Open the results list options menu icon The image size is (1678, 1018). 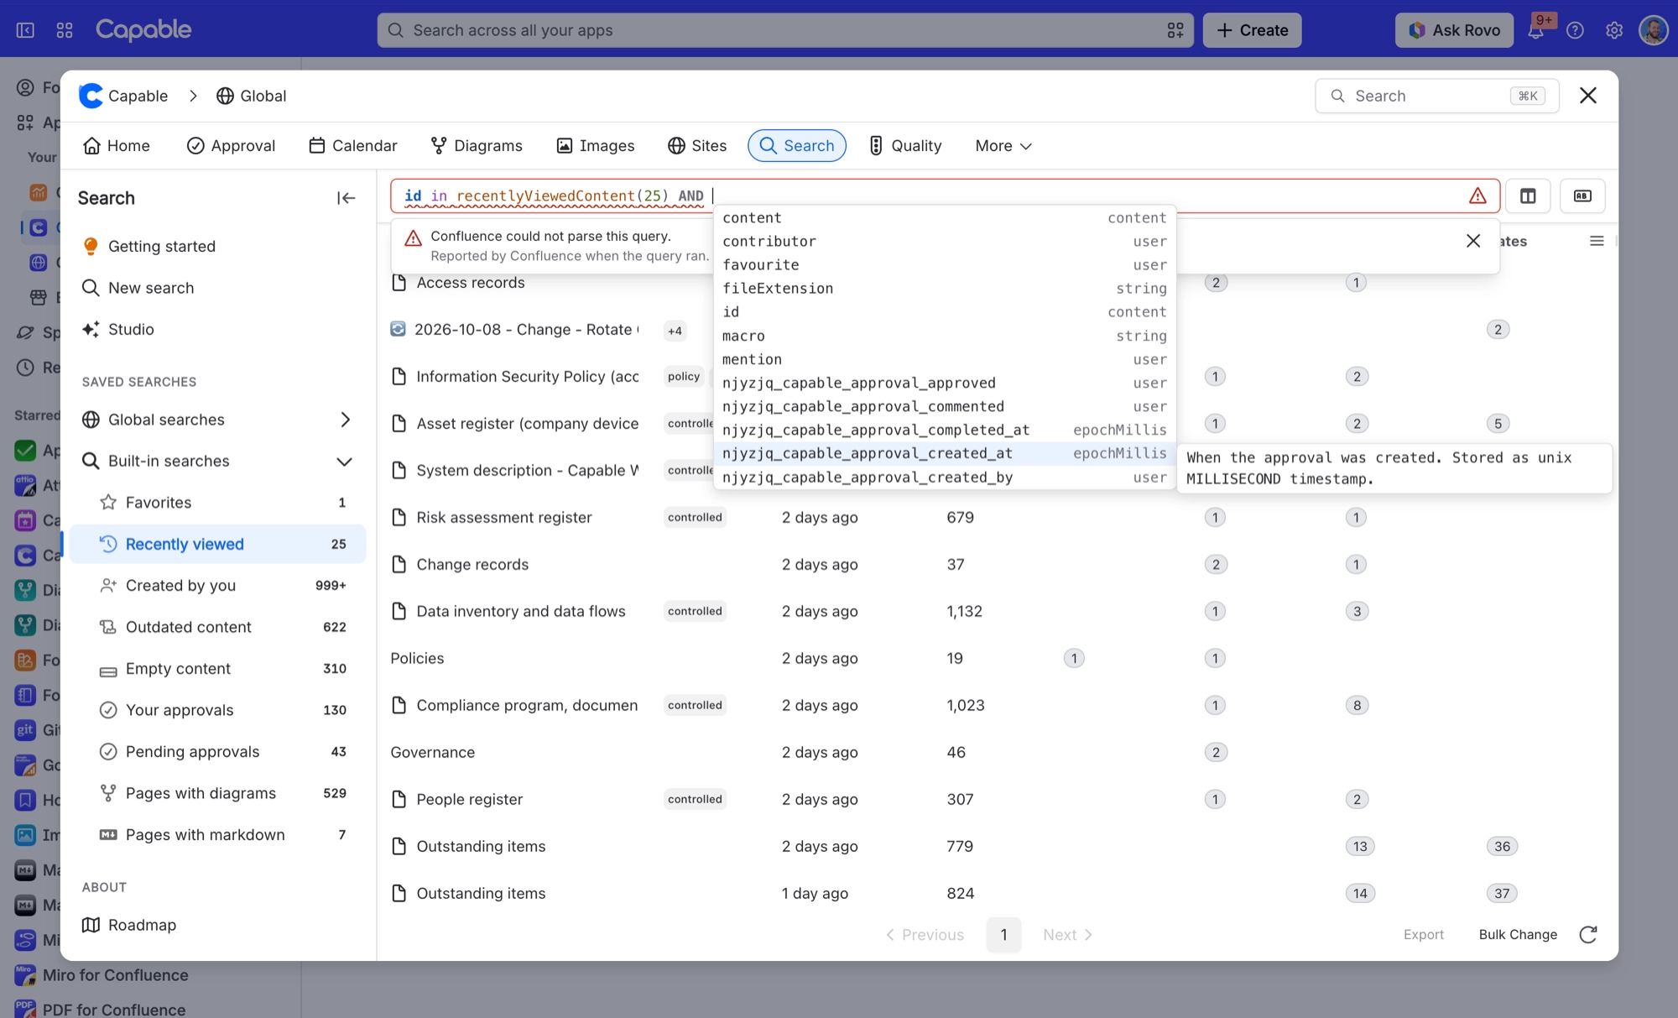[1597, 241]
